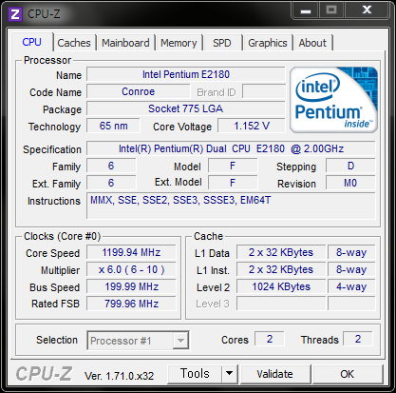Viewport: 396px width, 393px height.
Task: Select the Memory tab
Action: click(x=179, y=43)
